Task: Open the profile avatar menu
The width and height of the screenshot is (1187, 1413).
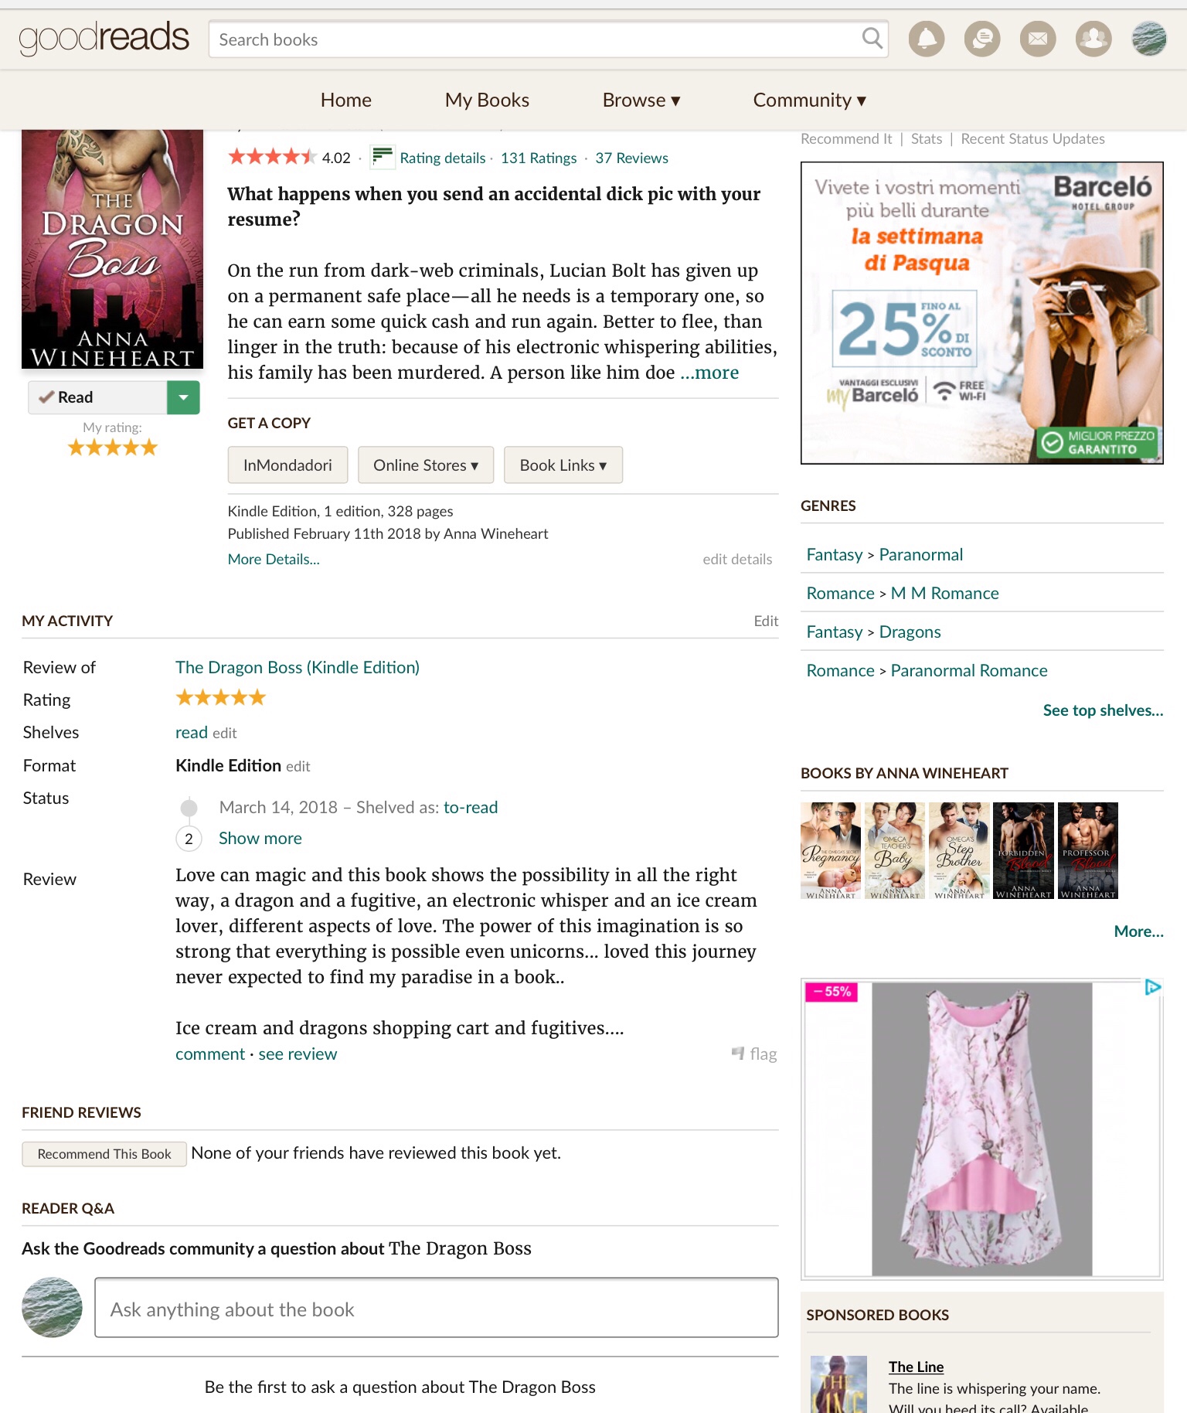Action: pos(1149,39)
